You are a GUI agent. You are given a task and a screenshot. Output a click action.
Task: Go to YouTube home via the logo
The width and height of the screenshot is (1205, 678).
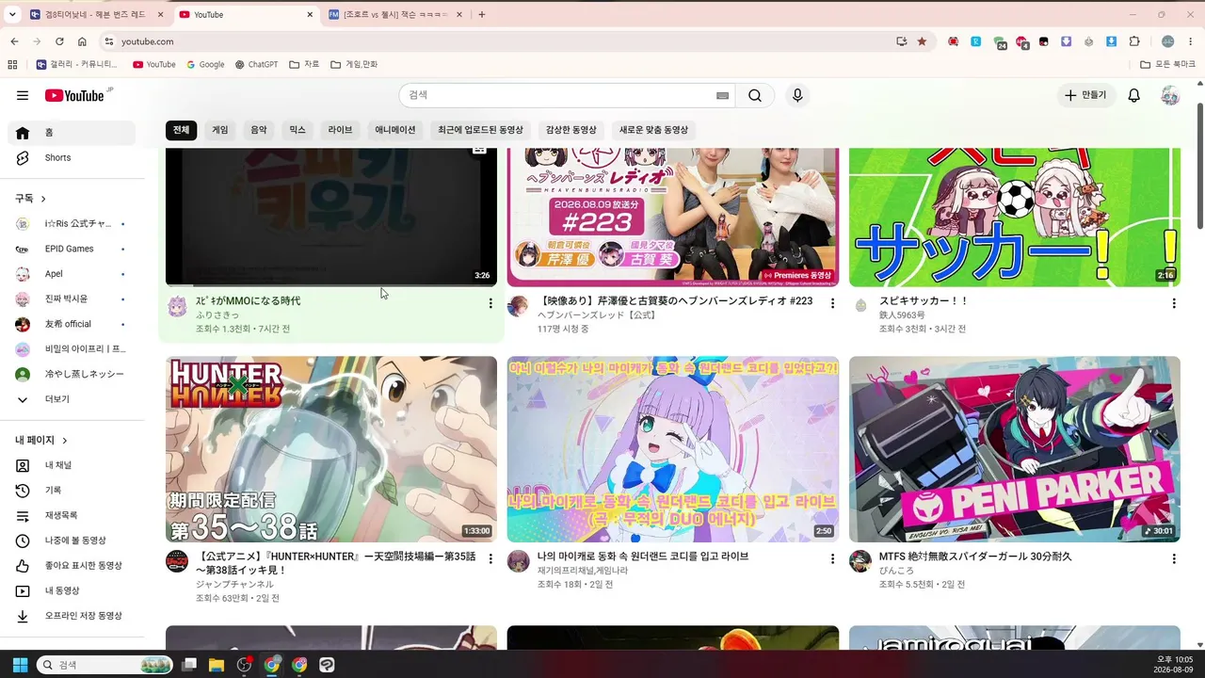click(x=74, y=95)
